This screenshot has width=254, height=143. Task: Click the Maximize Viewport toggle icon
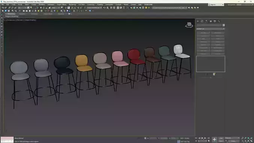click(252, 141)
